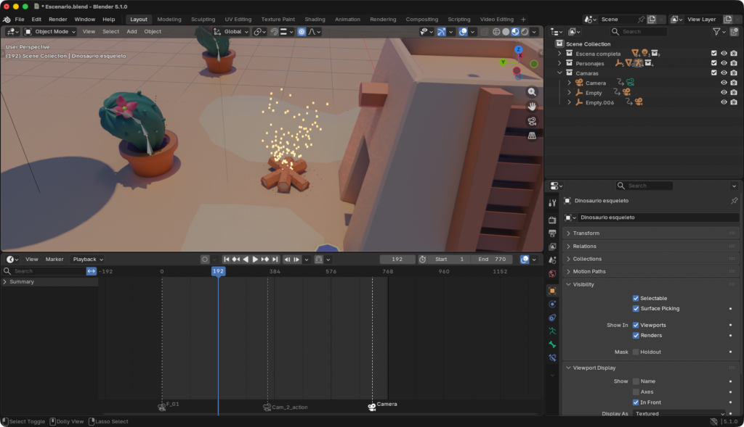
Task: Click the new collection icon in outliner
Action: pyautogui.click(x=734, y=32)
